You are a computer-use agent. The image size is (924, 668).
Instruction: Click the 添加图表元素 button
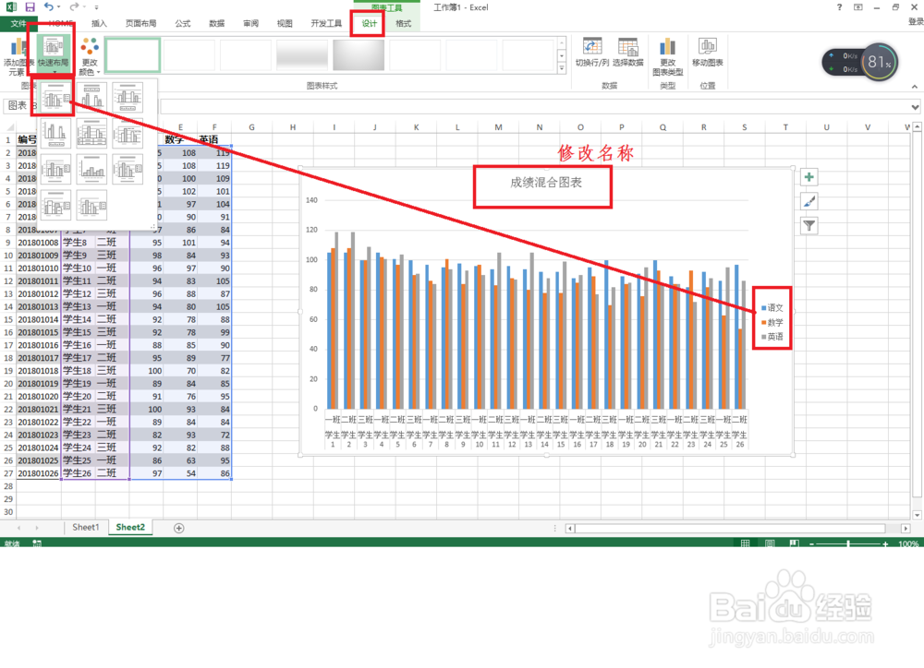pyautogui.click(x=17, y=56)
